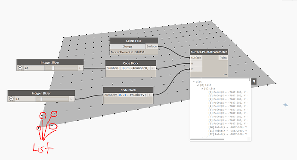Collapse the nested second-level [0] List entry

pos(202,89)
